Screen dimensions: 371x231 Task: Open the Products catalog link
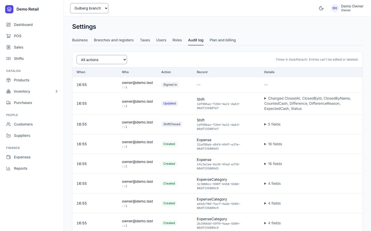tap(32, 80)
